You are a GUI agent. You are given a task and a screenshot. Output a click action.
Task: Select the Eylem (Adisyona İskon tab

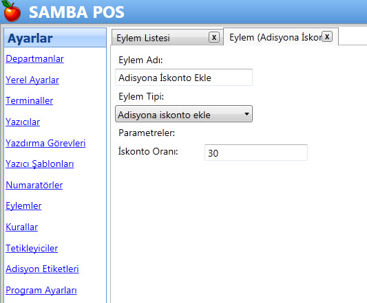275,37
